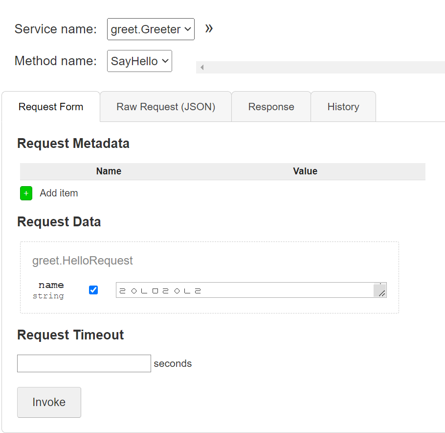
Task: Uncheck the name field checkbox
Action: [x=93, y=290]
